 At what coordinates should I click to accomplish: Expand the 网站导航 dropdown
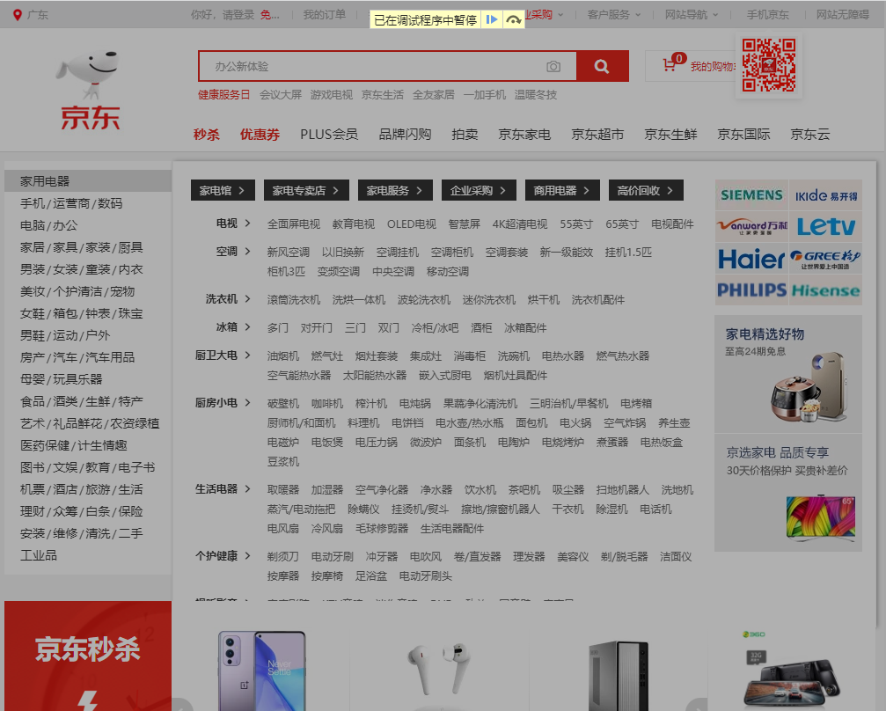[692, 15]
